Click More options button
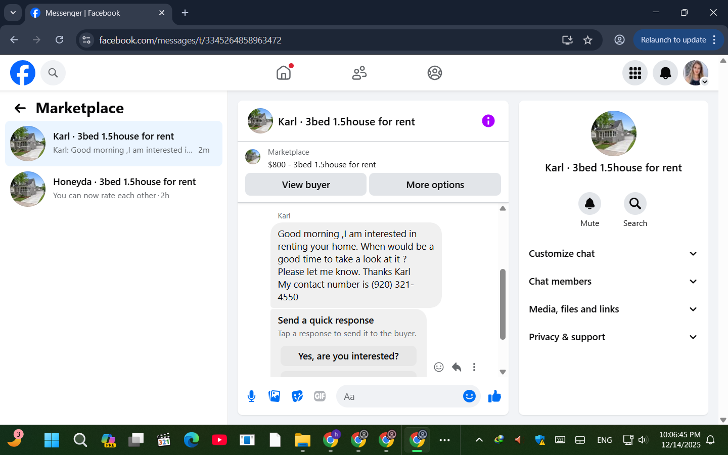Viewport: 728px width, 455px height. click(x=435, y=185)
